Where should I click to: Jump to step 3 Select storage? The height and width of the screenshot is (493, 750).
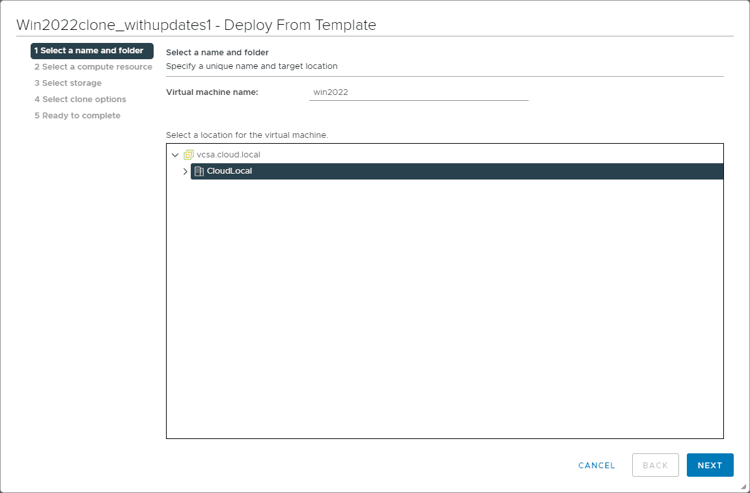coord(68,83)
